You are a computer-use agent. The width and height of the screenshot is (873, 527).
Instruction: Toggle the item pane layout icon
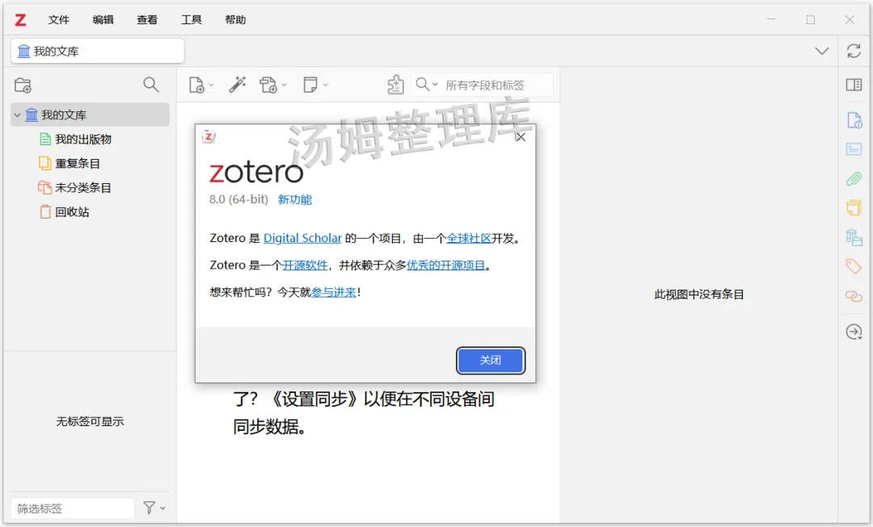[x=854, y=85]
